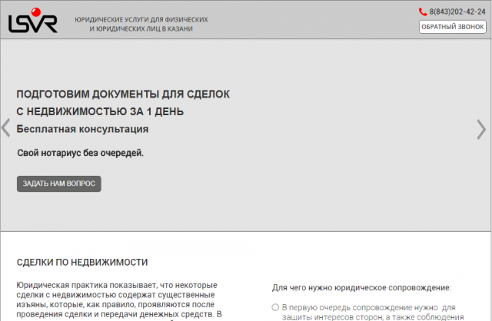
Task: Click the tagline 'ЮРИДИЧЕСКИЕ УСЛУГИ ДЛЯ ФИЗИЧЕСКИХ'
Action: (x=141, y=19)
